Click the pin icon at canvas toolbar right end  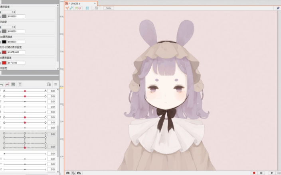278,8
